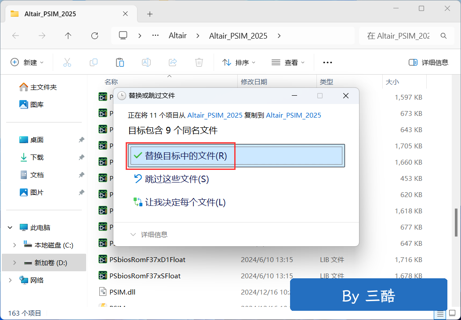This screenshot has width=461, height=320.
Task: Click the Paste clipboard icon
Action: tap(120, 62)
